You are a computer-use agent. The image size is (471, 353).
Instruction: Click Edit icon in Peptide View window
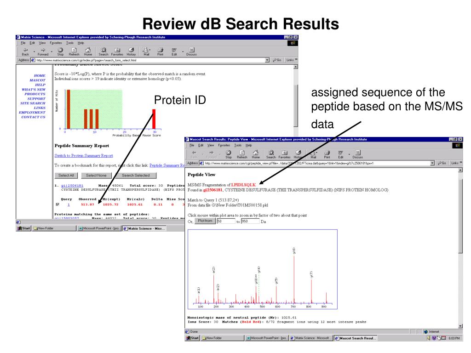[x=341, y=154]
